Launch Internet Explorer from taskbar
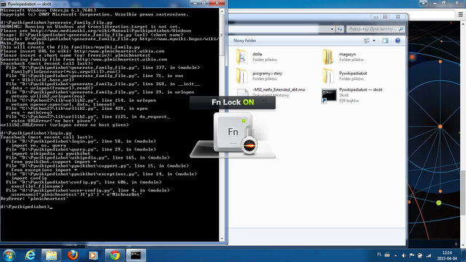The width and height of the screenshot is (466, 262). point(30,255)
